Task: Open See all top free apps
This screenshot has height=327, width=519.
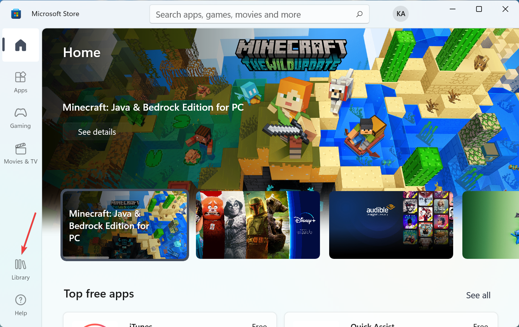Action: [478, 295]
